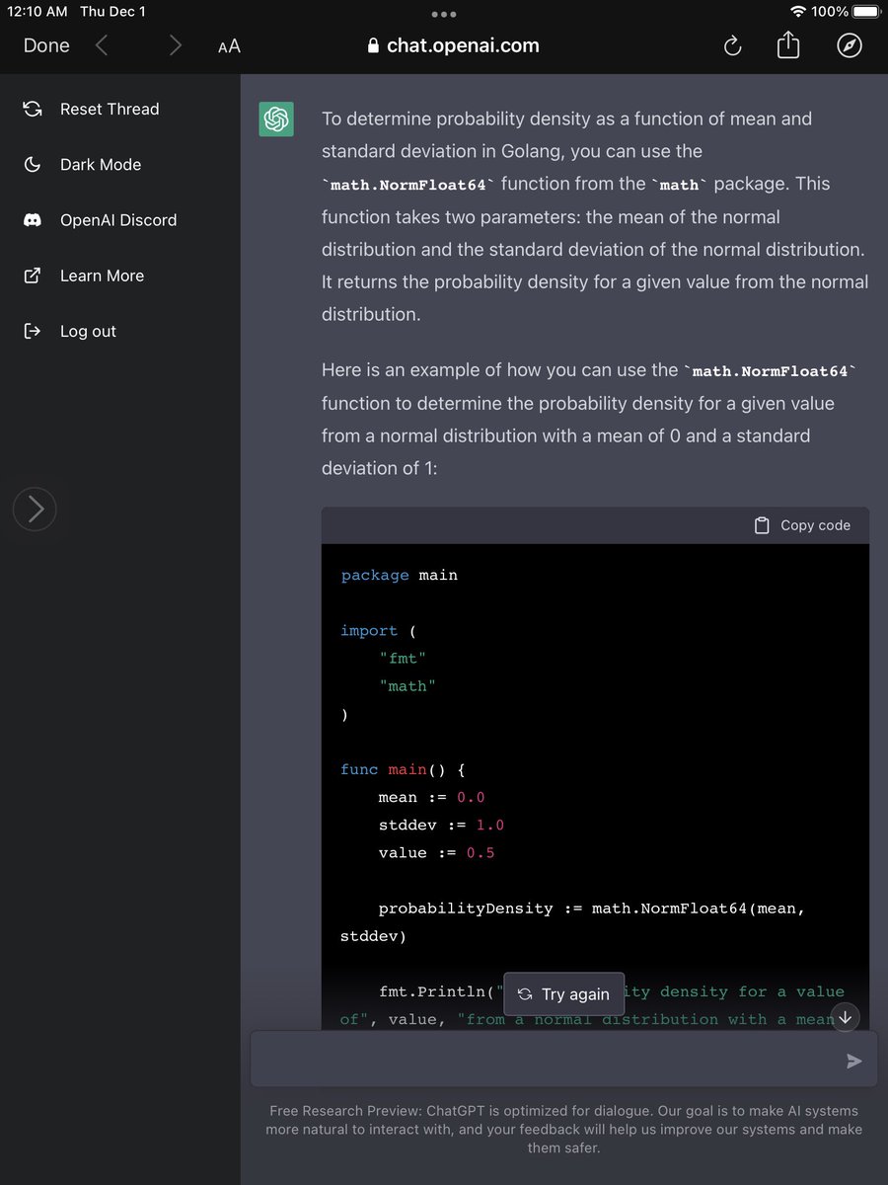Tap the 12:10 AM clock in status bar

pyautogui.click(x=37, y=12)
